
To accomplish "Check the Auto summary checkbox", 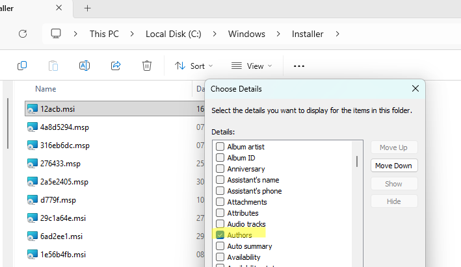I will click(220, 246).
